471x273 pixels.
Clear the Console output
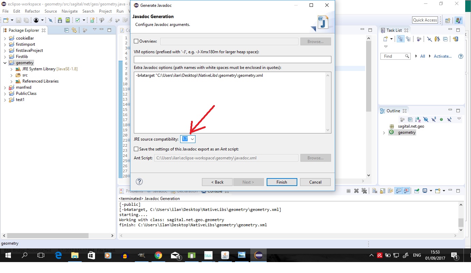pos(375,191)
